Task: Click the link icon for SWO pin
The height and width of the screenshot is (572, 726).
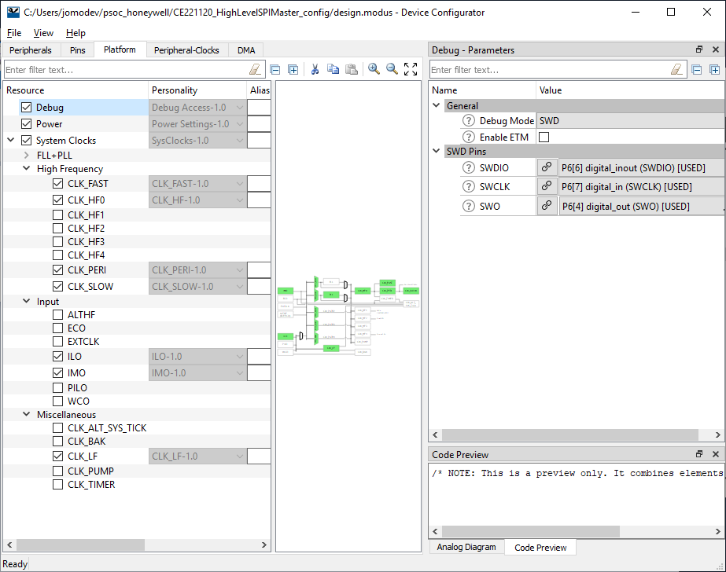Action: (x=547, y=207)
